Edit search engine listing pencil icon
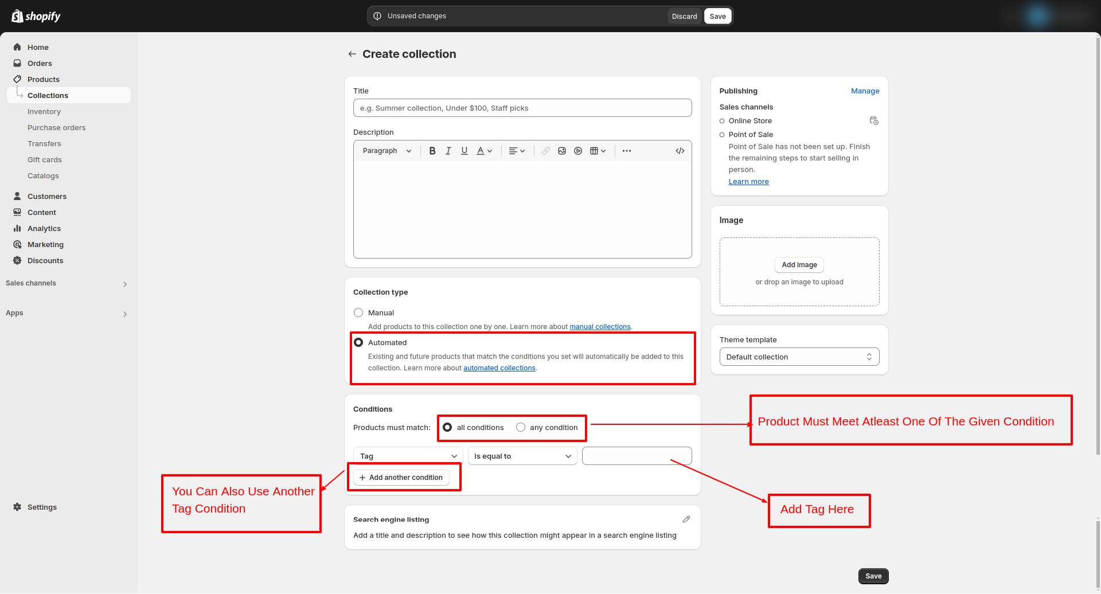The image size is (1101, 594). pos(686,519)
